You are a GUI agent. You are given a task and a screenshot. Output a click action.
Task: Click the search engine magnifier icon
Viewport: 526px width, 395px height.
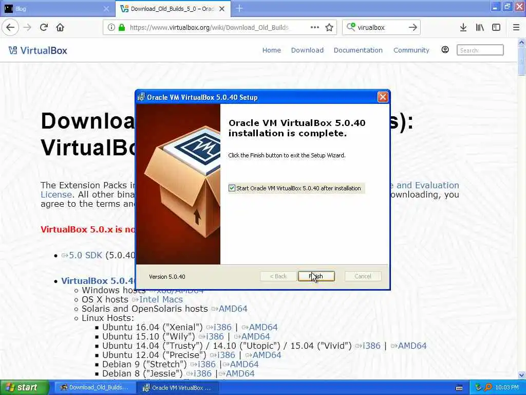(x=350, y=27)
